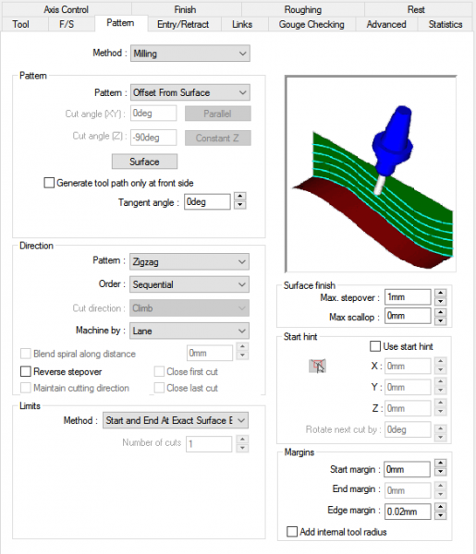Decrease Edge margin using down spinner
This screenshot has width=476, height=554.
coord(440,516)
